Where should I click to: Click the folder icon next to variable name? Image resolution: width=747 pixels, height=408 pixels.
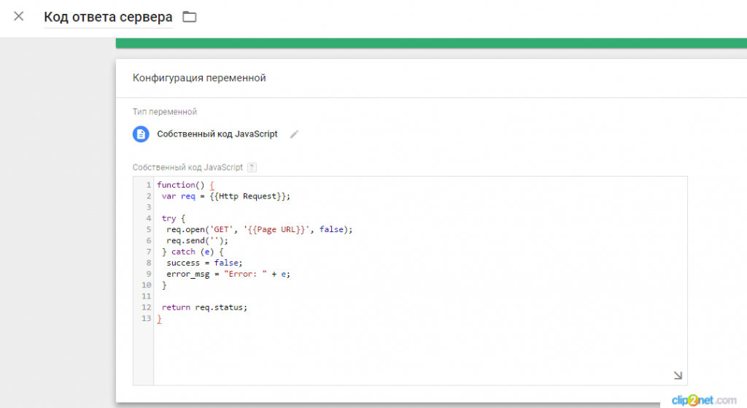pyautogui.click(x=190, y=17)
